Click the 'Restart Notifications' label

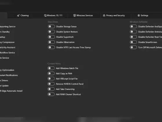9,75
